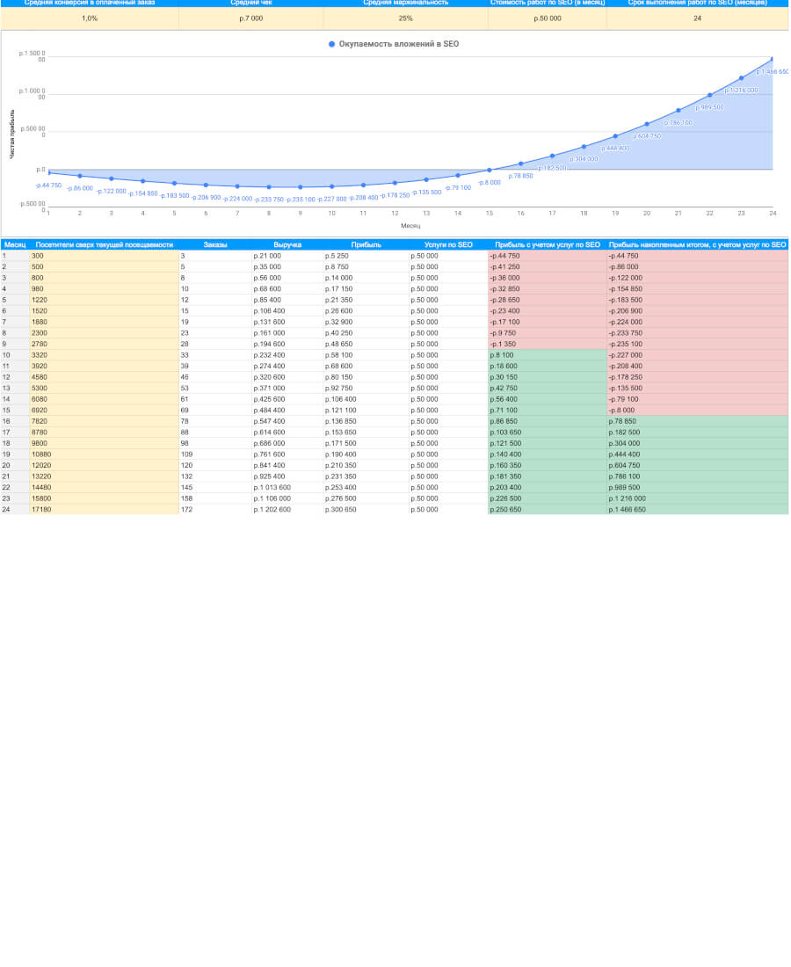Click the Услуги по SEO column header
The image size is (791, 967).
448,244
